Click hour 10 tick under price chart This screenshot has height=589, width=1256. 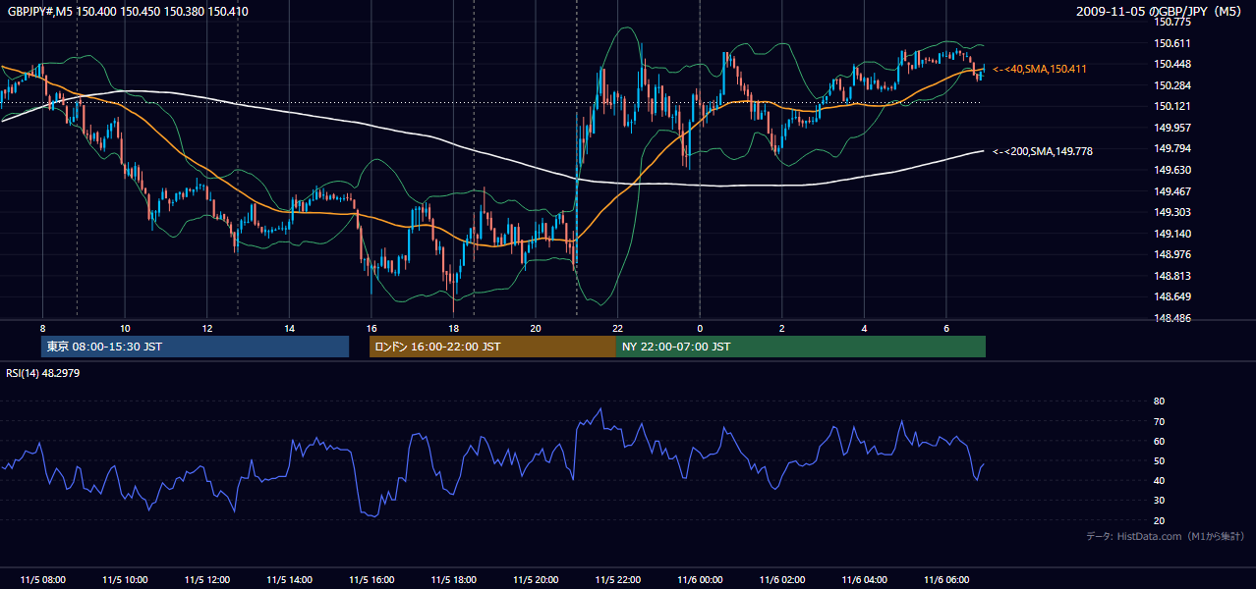point(125,327)
